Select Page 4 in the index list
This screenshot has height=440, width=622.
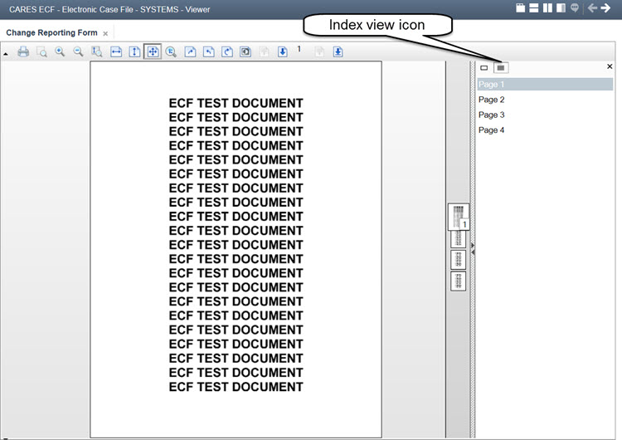pos(491,130)
